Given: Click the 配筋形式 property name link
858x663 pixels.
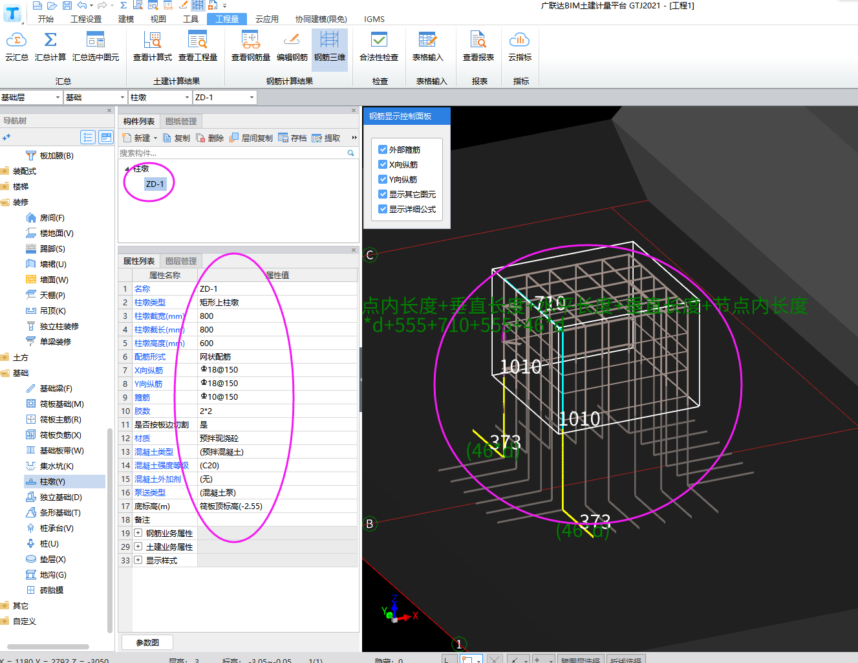Looking at the screenshot, I should click(150, 356).
